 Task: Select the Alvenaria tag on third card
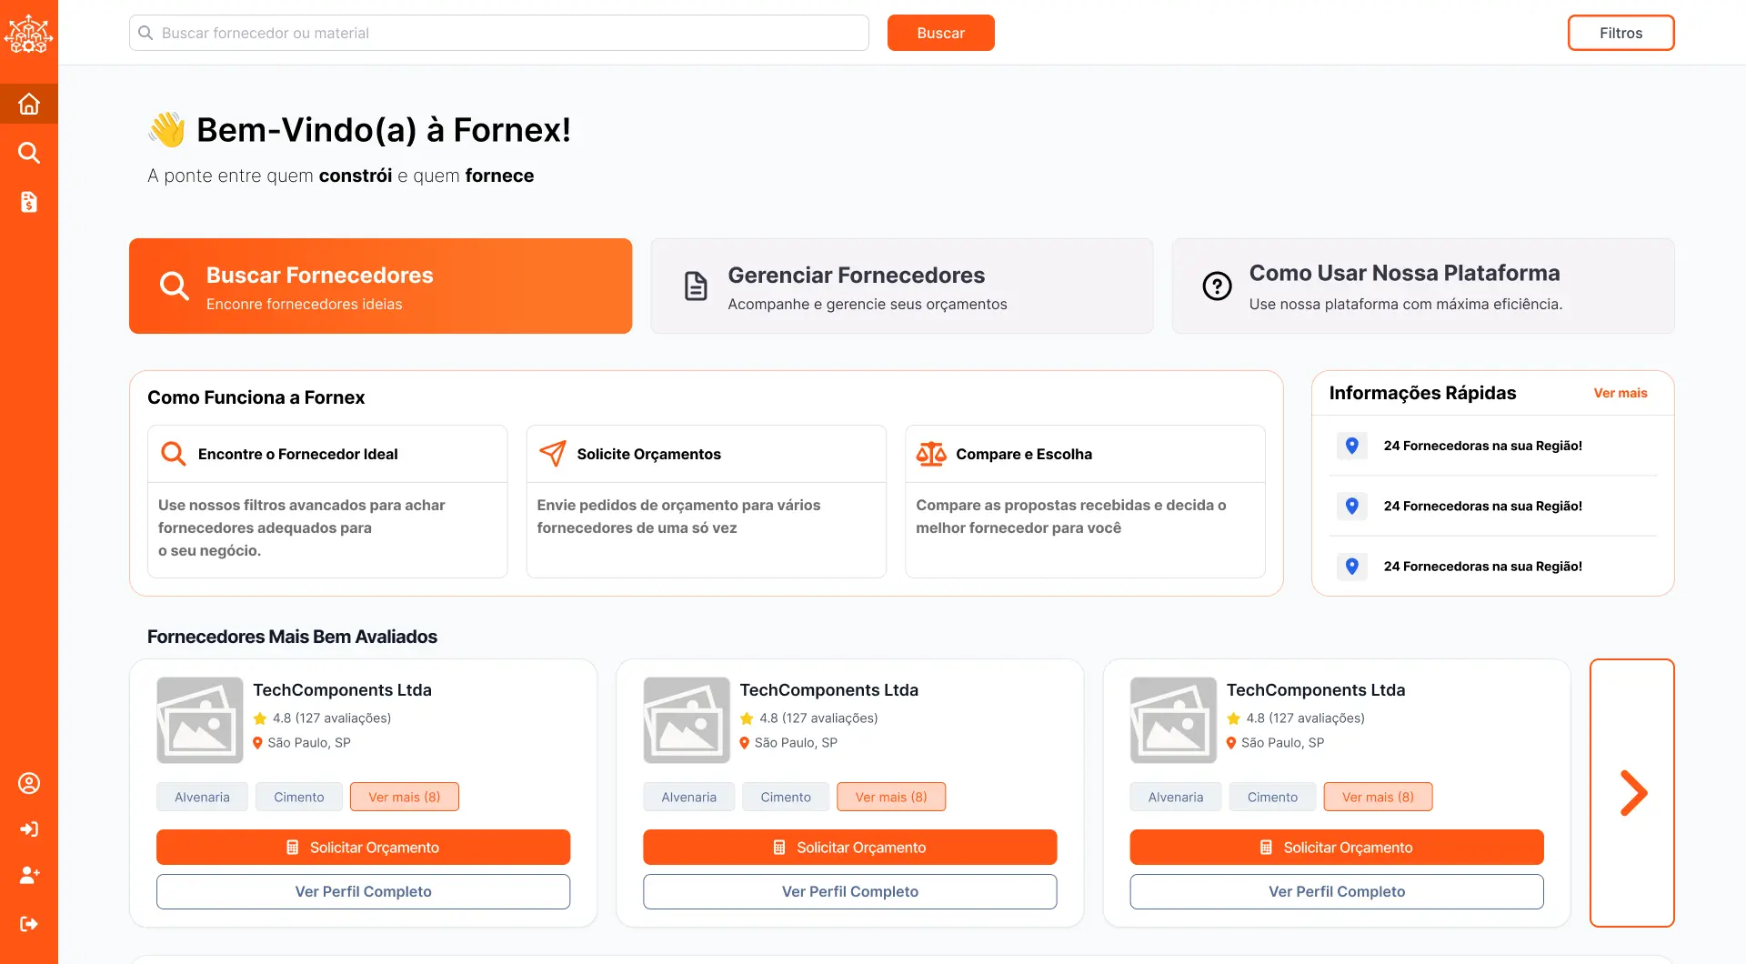(x=1176, y=797)
